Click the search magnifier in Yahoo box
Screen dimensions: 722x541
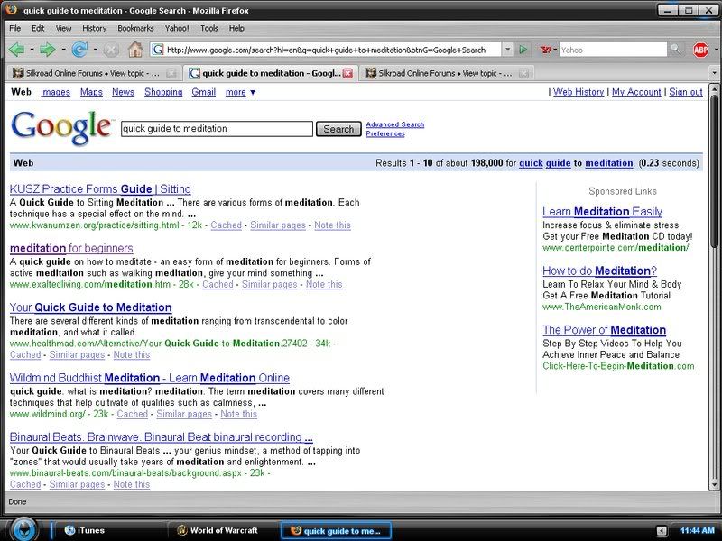click(x=675, y=50)
